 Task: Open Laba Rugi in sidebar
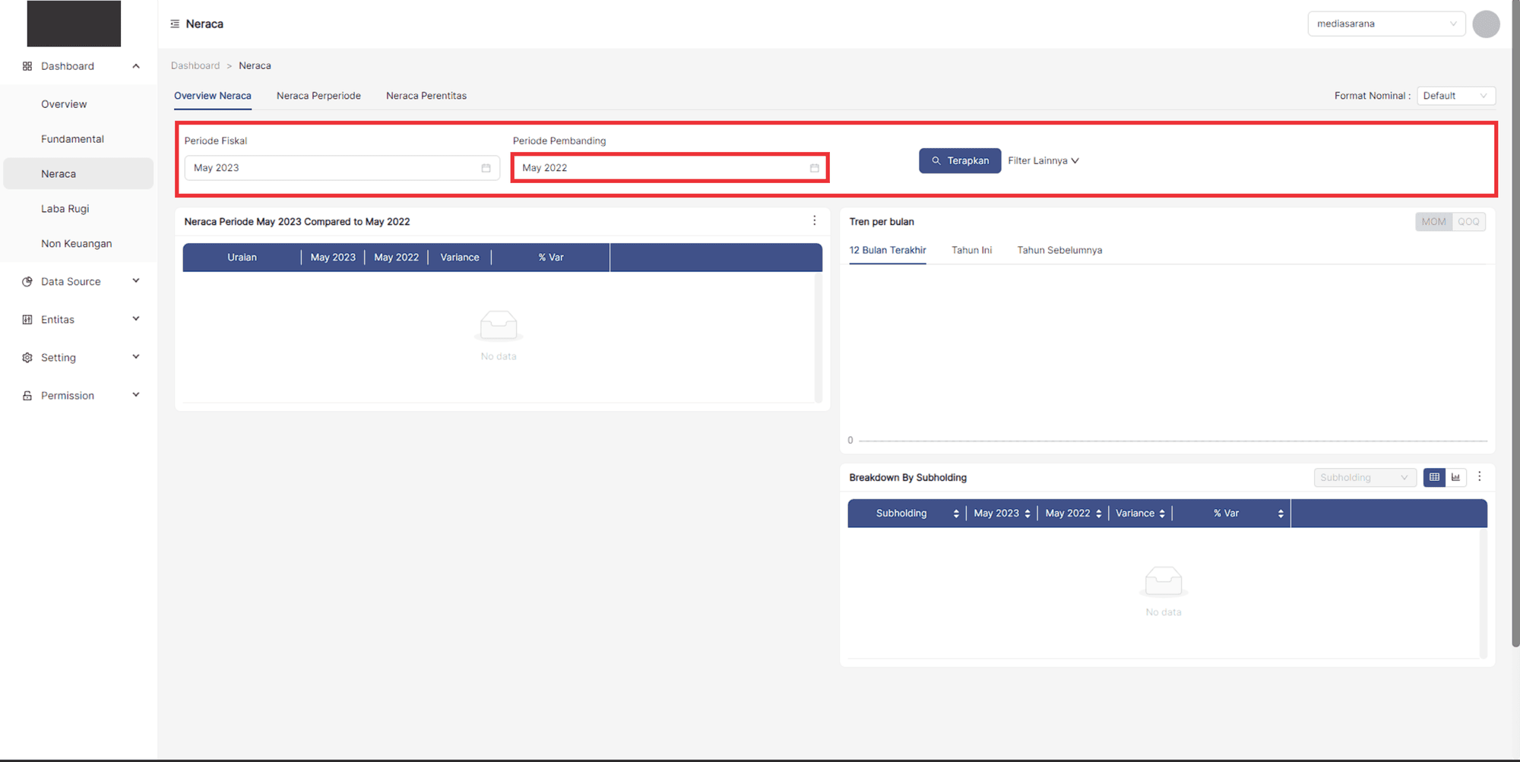coord(65,209)
